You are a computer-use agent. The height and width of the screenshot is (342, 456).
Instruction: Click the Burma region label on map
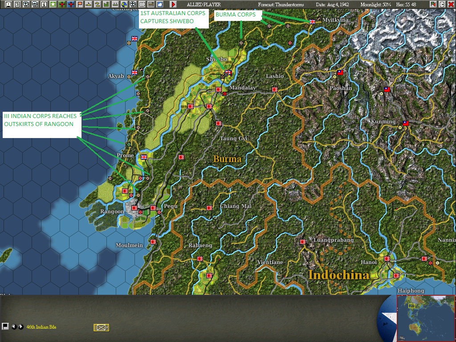228,159
